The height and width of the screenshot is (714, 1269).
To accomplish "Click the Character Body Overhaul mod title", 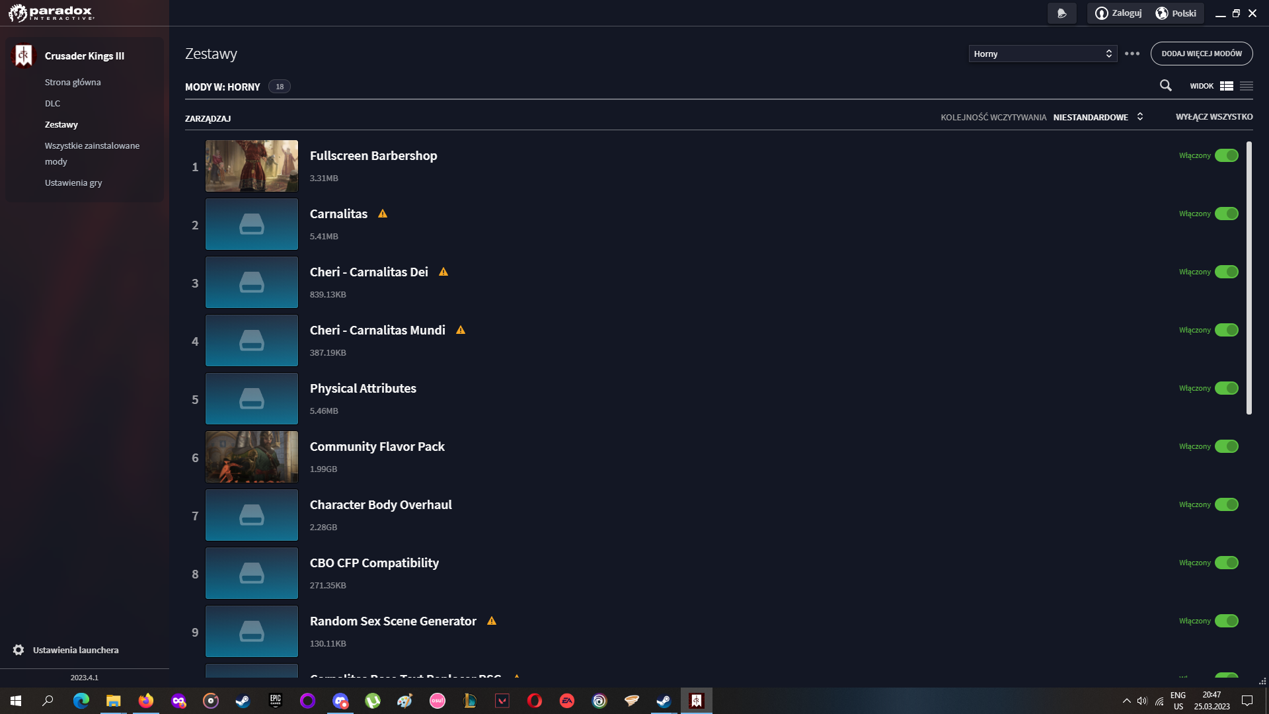I will [x=381, y=504].
